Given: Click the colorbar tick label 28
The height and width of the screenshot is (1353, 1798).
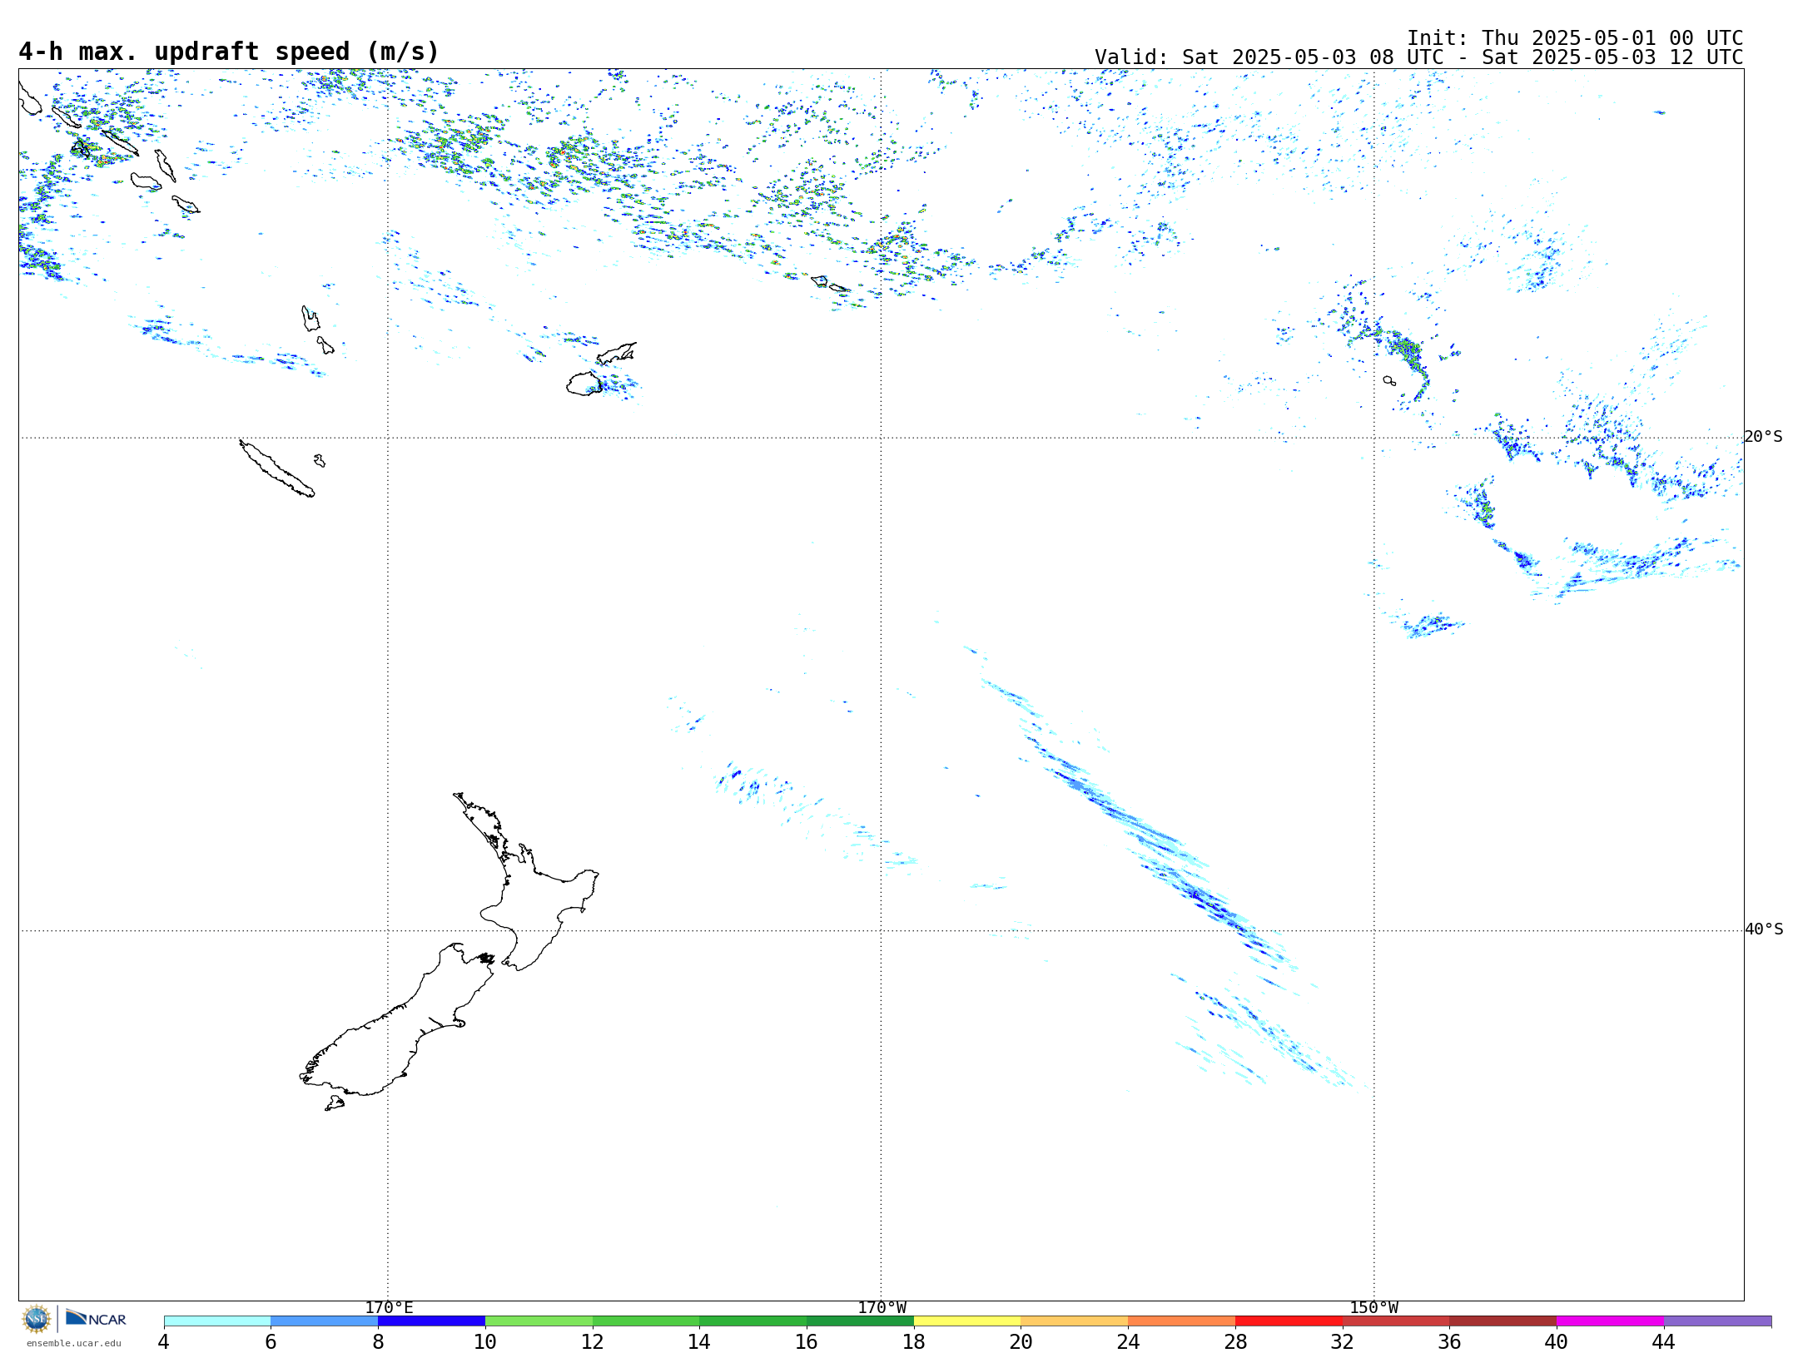Looking at the screenshot, I should pos(1235,1341).
